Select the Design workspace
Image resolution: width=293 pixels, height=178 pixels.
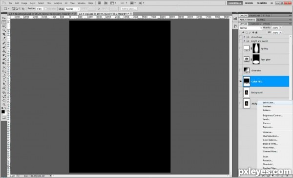pyautogui.click(x=249, y=3)
